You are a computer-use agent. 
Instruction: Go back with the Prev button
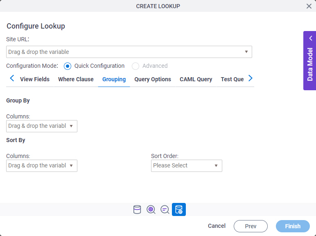(x=251, y=226)
